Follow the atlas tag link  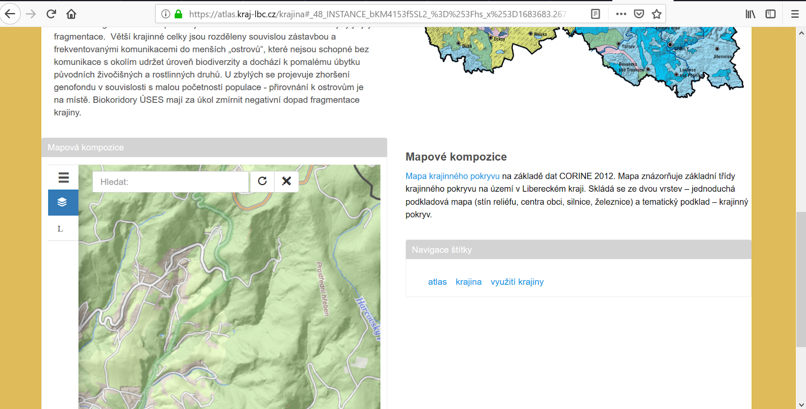tap(437, 282)
